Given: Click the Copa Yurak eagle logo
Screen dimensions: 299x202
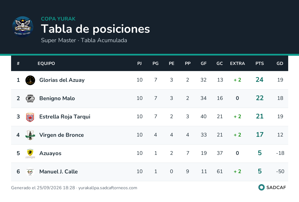Looking at the screenshot, I should pyautogui.click(x=23, y=27).
